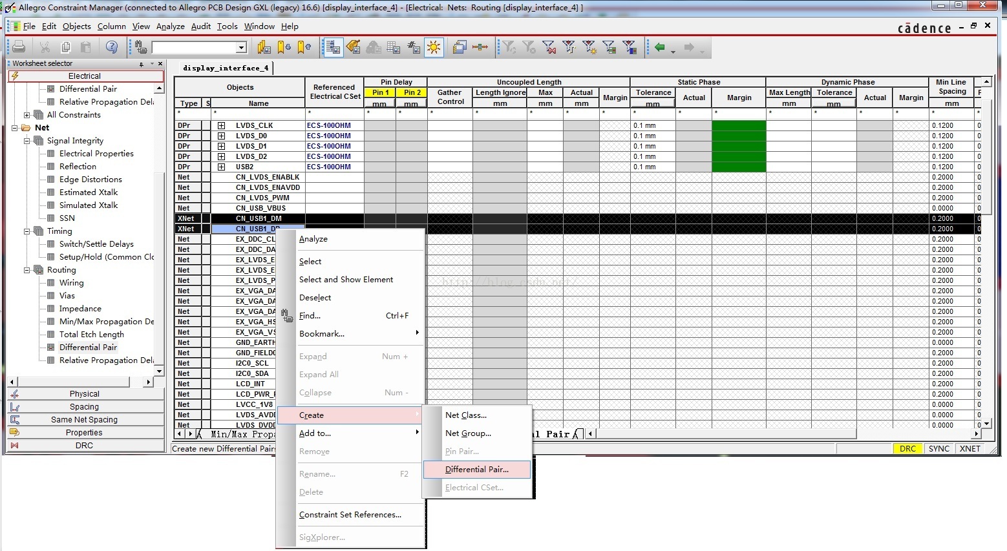The height and width of the screenshot is (551, 1007).
Task: Open the Physical worksheet section
Action: pyautogui.click(x=85, y=394)
